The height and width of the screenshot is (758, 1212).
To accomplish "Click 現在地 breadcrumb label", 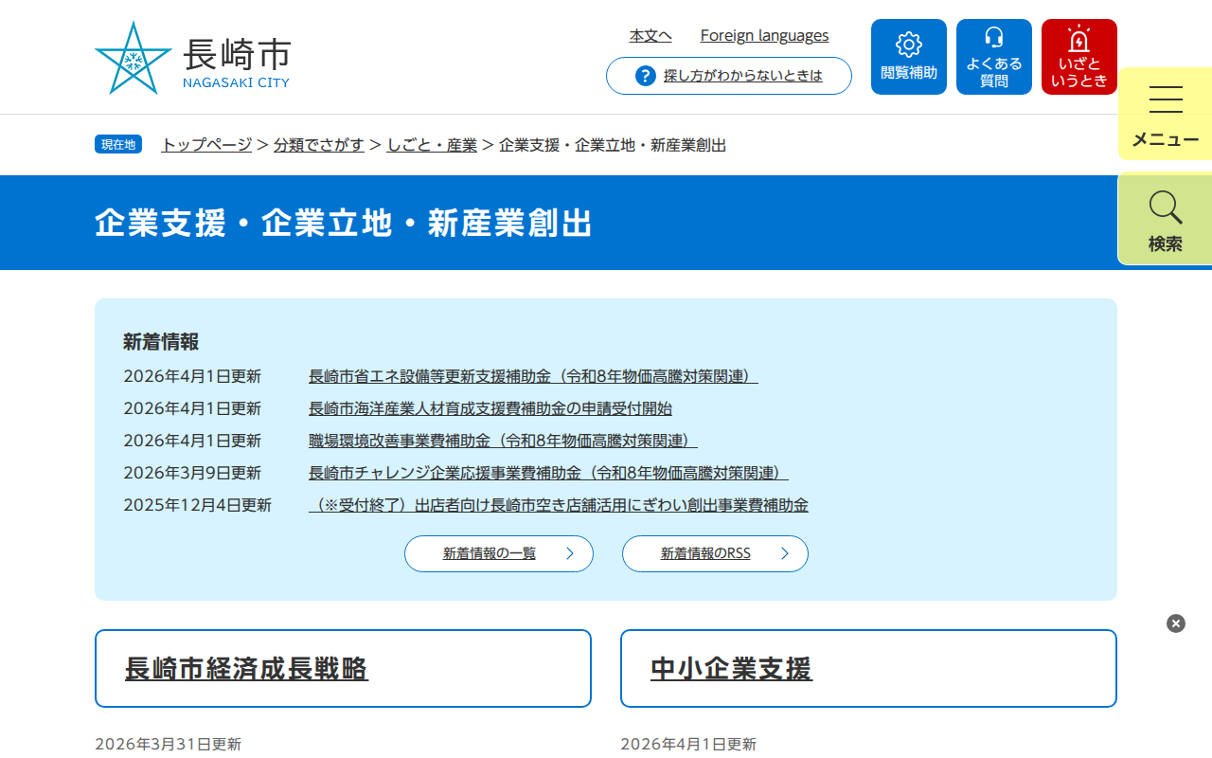I will click(118, 144).
